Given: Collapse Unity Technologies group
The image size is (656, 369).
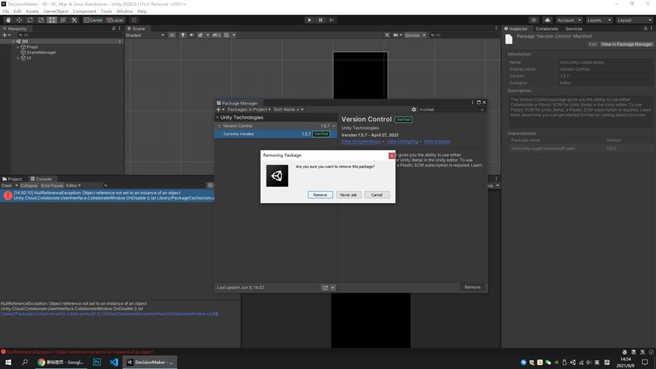Looking at the screenshot, I should click(217, 118).
